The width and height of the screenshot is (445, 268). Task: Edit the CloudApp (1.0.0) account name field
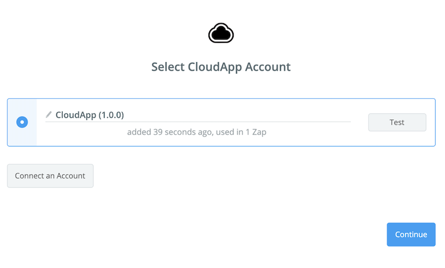[174, 115]
